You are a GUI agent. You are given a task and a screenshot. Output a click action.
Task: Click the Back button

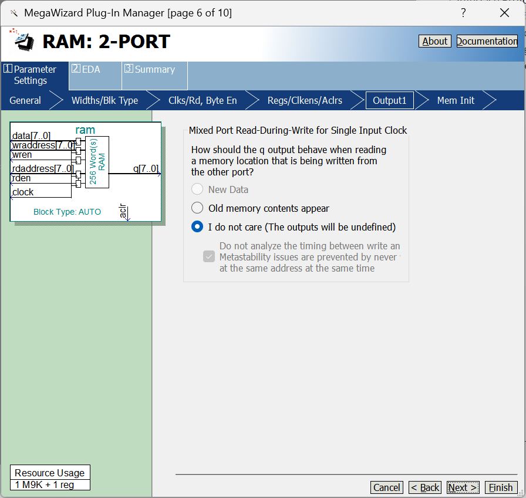tap(424, 487)
